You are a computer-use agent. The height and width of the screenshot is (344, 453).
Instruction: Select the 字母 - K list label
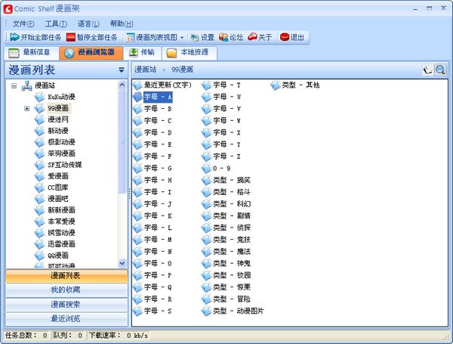pyautogui.click(x=158, y=215)
